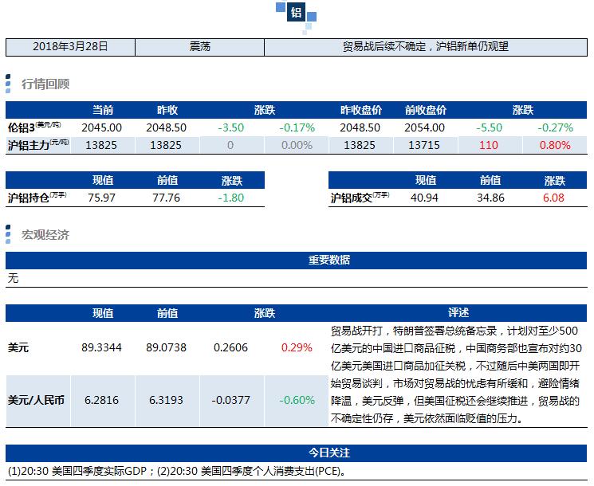This screenshot has height=486, width=594.
Task: Click the gray 0.00% change cell
Action: pos(297,145)
